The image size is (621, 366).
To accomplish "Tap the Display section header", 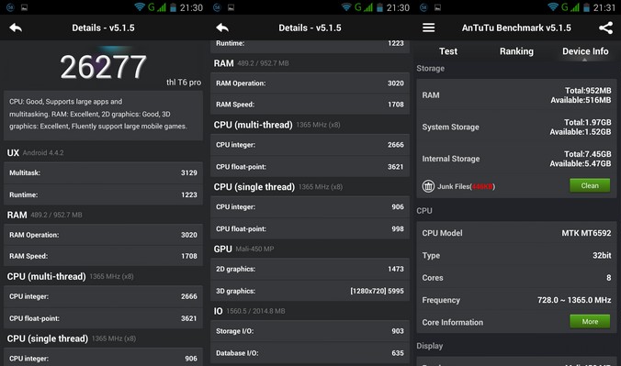I will coord(430,346).
